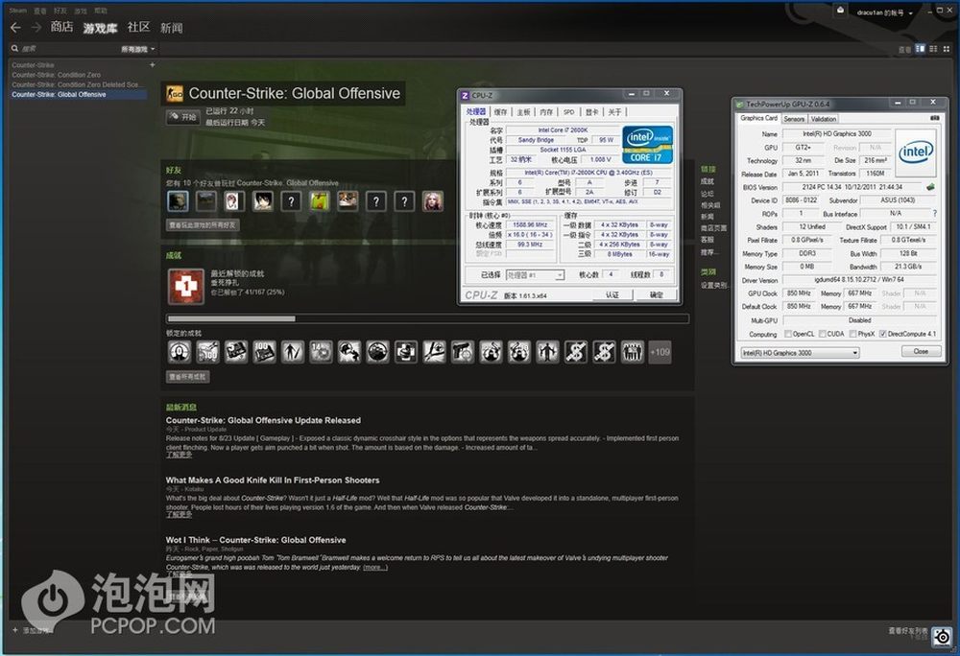960x656 pixels.
Task: Open the Wot I Think news headline
Action: (x=256, y=541)
